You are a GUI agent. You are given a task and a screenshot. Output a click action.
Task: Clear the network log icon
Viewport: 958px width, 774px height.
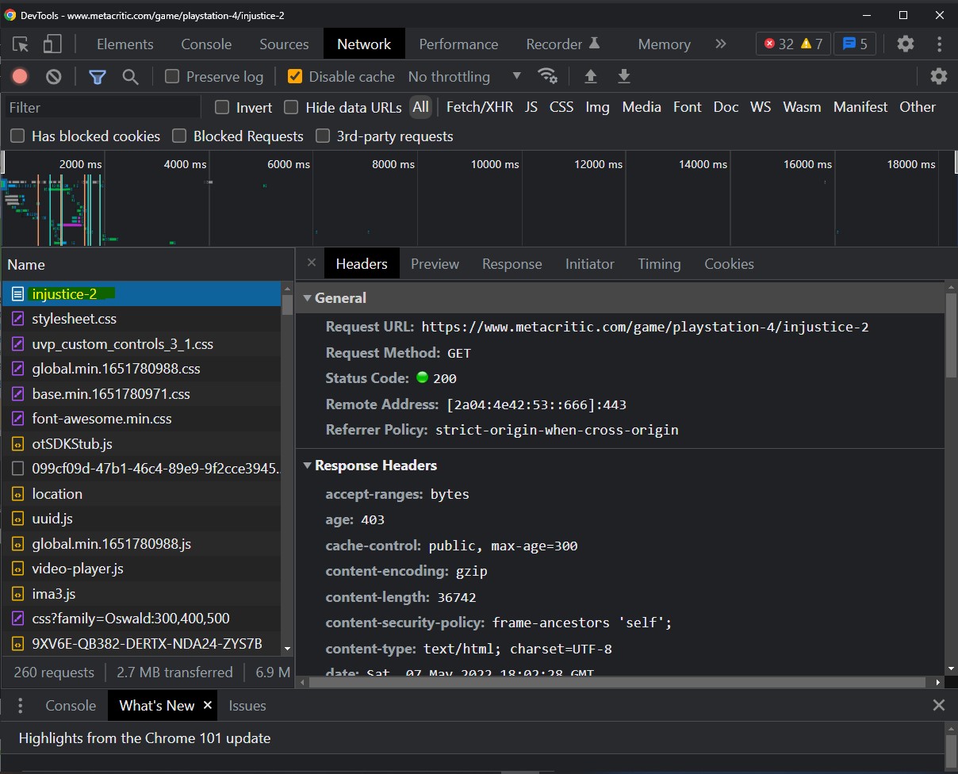pyautogui.click(x=53, y=76)
